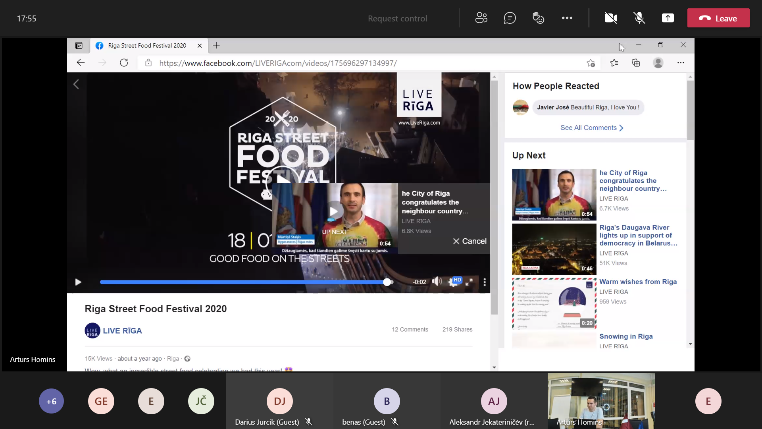Click See All Comments

[592, 128]
